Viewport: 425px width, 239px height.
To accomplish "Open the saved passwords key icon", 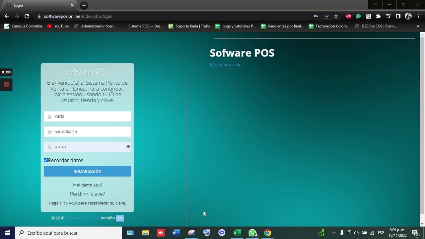I will [316, 16].
